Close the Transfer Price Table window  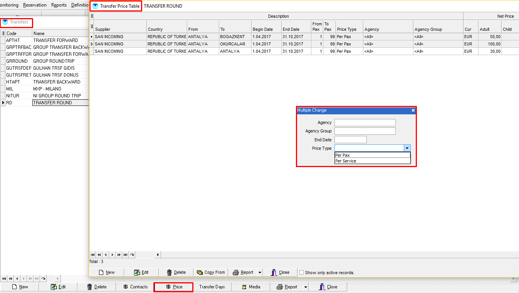point(280,272)
